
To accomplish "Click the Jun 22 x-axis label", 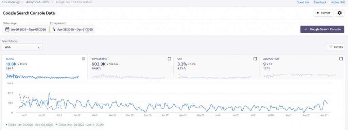I will [x=236, y=115].
